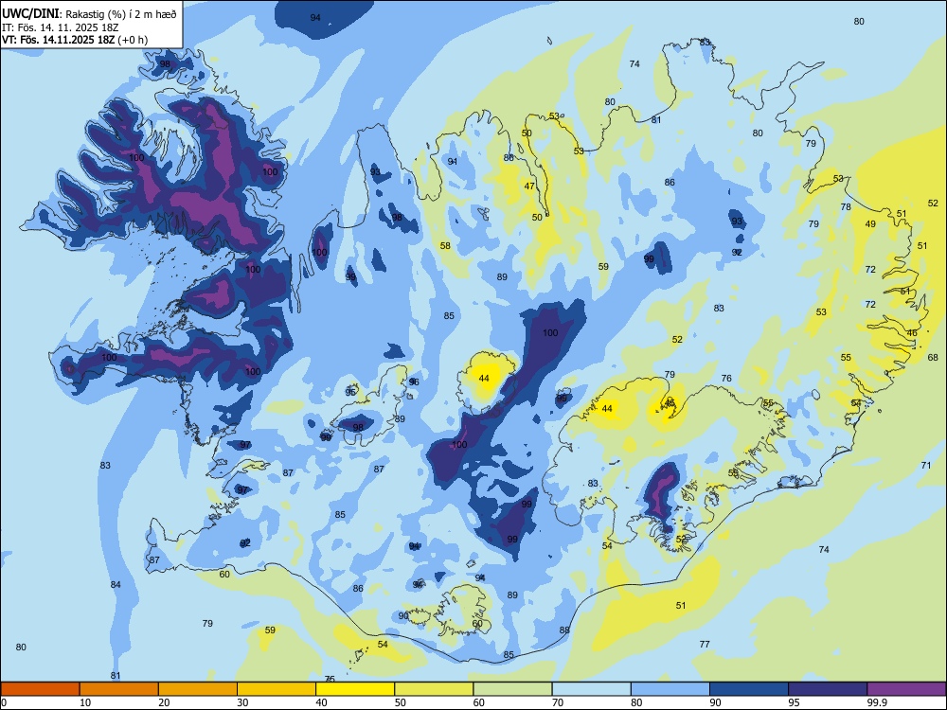Click the legend scale label 50
947x710 pixels.
tap(401, 702)
